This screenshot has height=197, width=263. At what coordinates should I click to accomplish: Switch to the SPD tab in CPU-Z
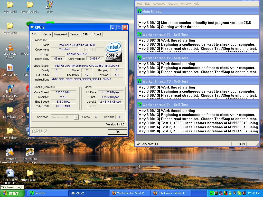(85, 34)
